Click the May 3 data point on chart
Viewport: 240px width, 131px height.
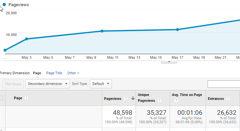point(27,39)
